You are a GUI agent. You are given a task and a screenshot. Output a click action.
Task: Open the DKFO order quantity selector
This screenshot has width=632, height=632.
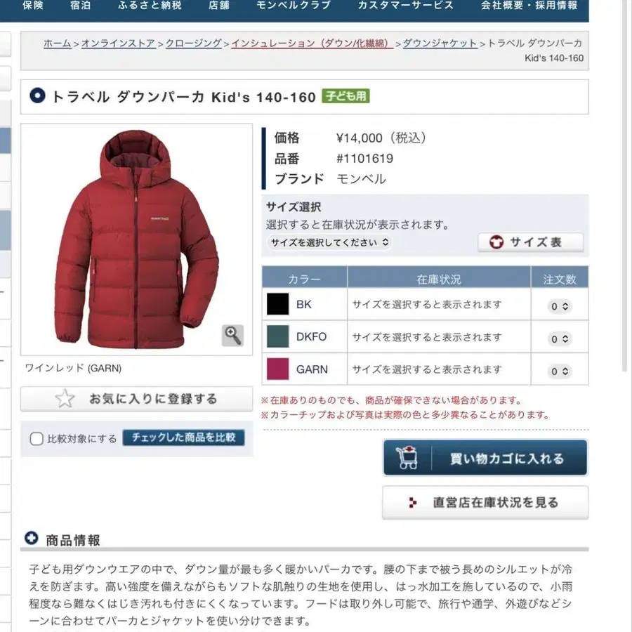click(560, 339)
